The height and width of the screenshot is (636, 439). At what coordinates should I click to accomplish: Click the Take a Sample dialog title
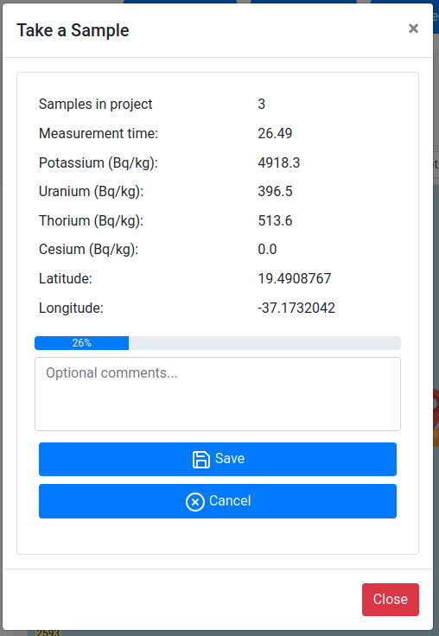point(73,30)
